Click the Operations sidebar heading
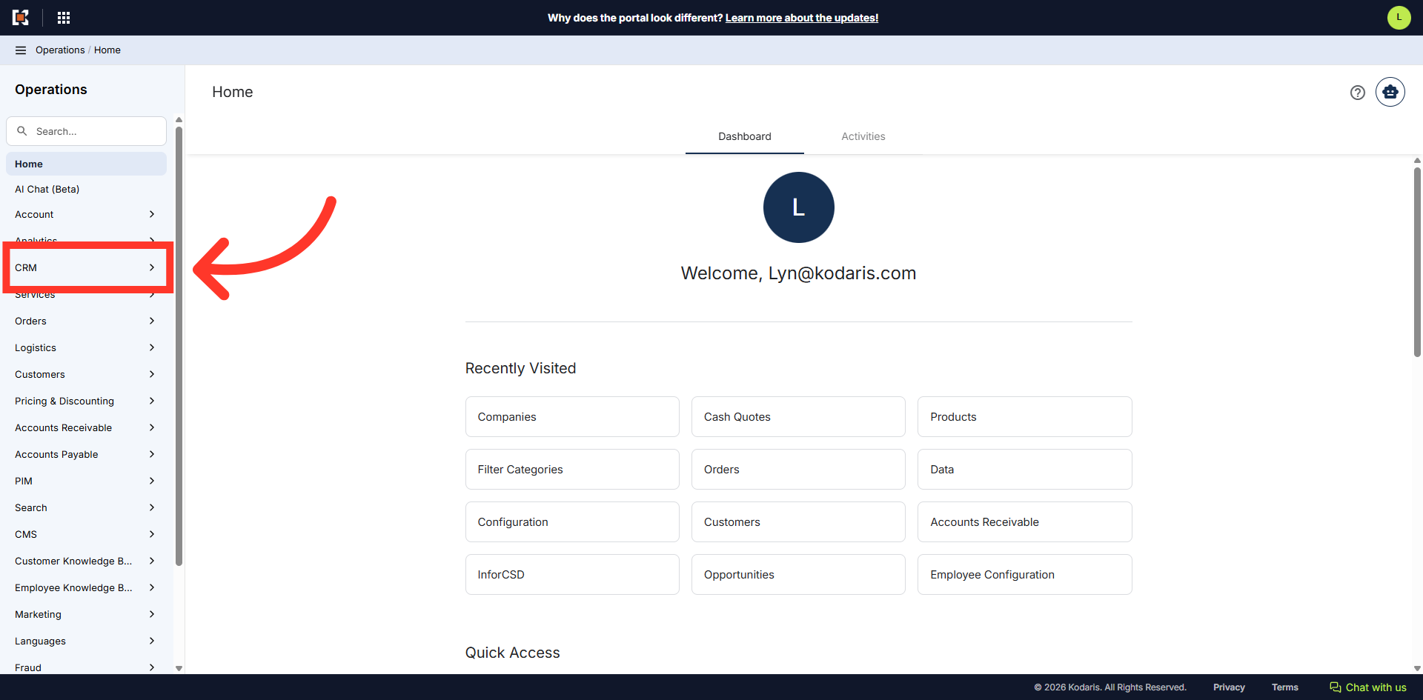 [51, 90]
